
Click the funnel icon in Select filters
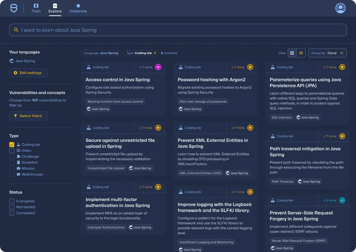15,116
